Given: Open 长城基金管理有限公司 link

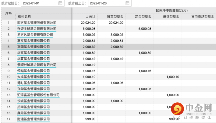Looking at the screenshot, I should click(33, 101).
